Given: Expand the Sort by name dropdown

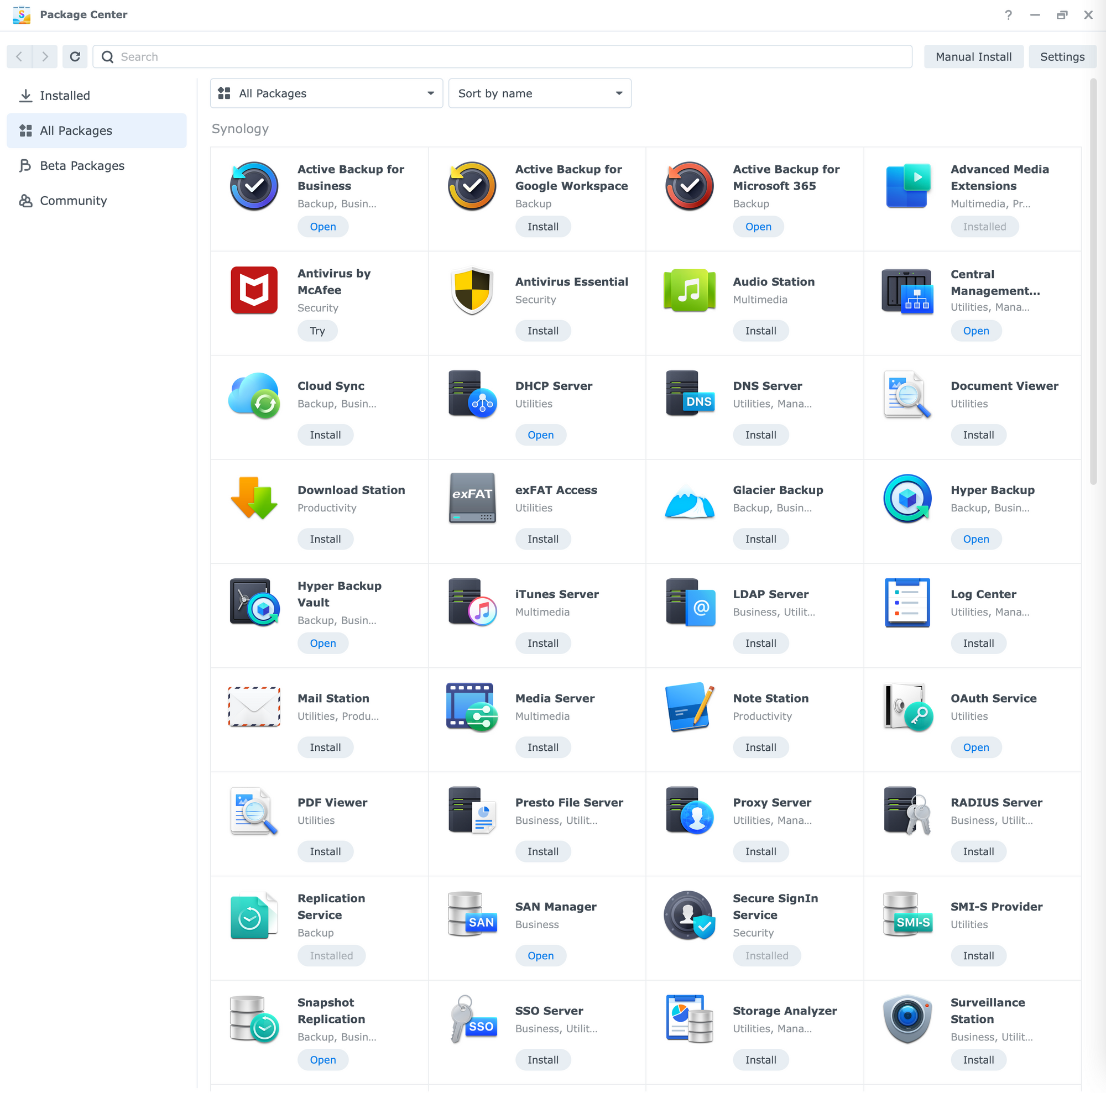Looking at the screenshot, I should (x=540, y=93).
